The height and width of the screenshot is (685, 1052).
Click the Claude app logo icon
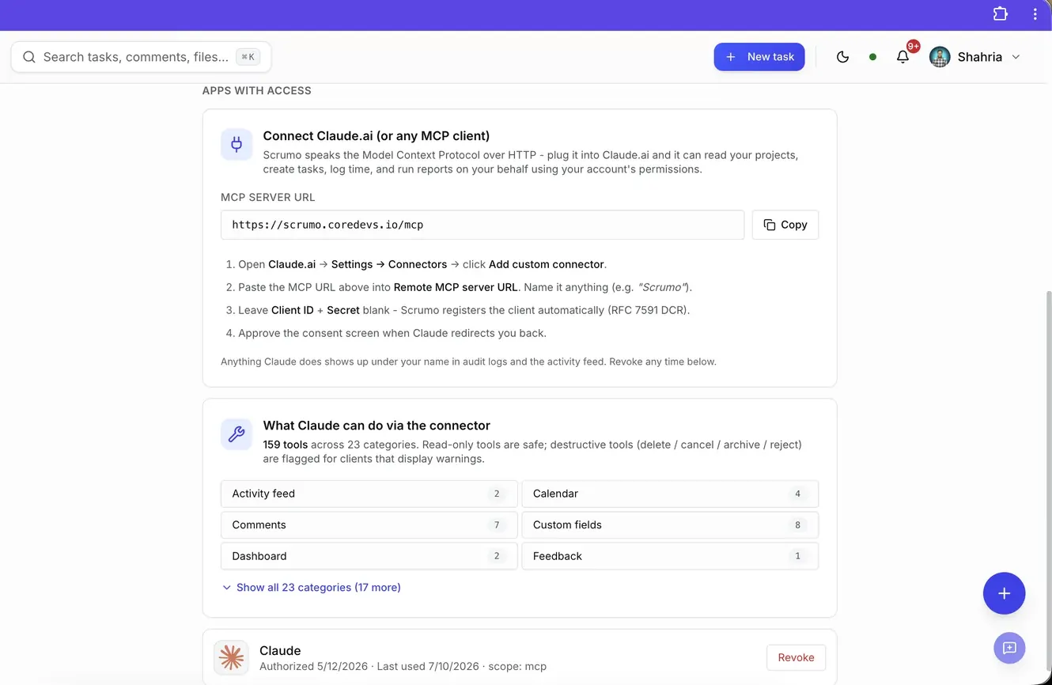click(231, 657)
